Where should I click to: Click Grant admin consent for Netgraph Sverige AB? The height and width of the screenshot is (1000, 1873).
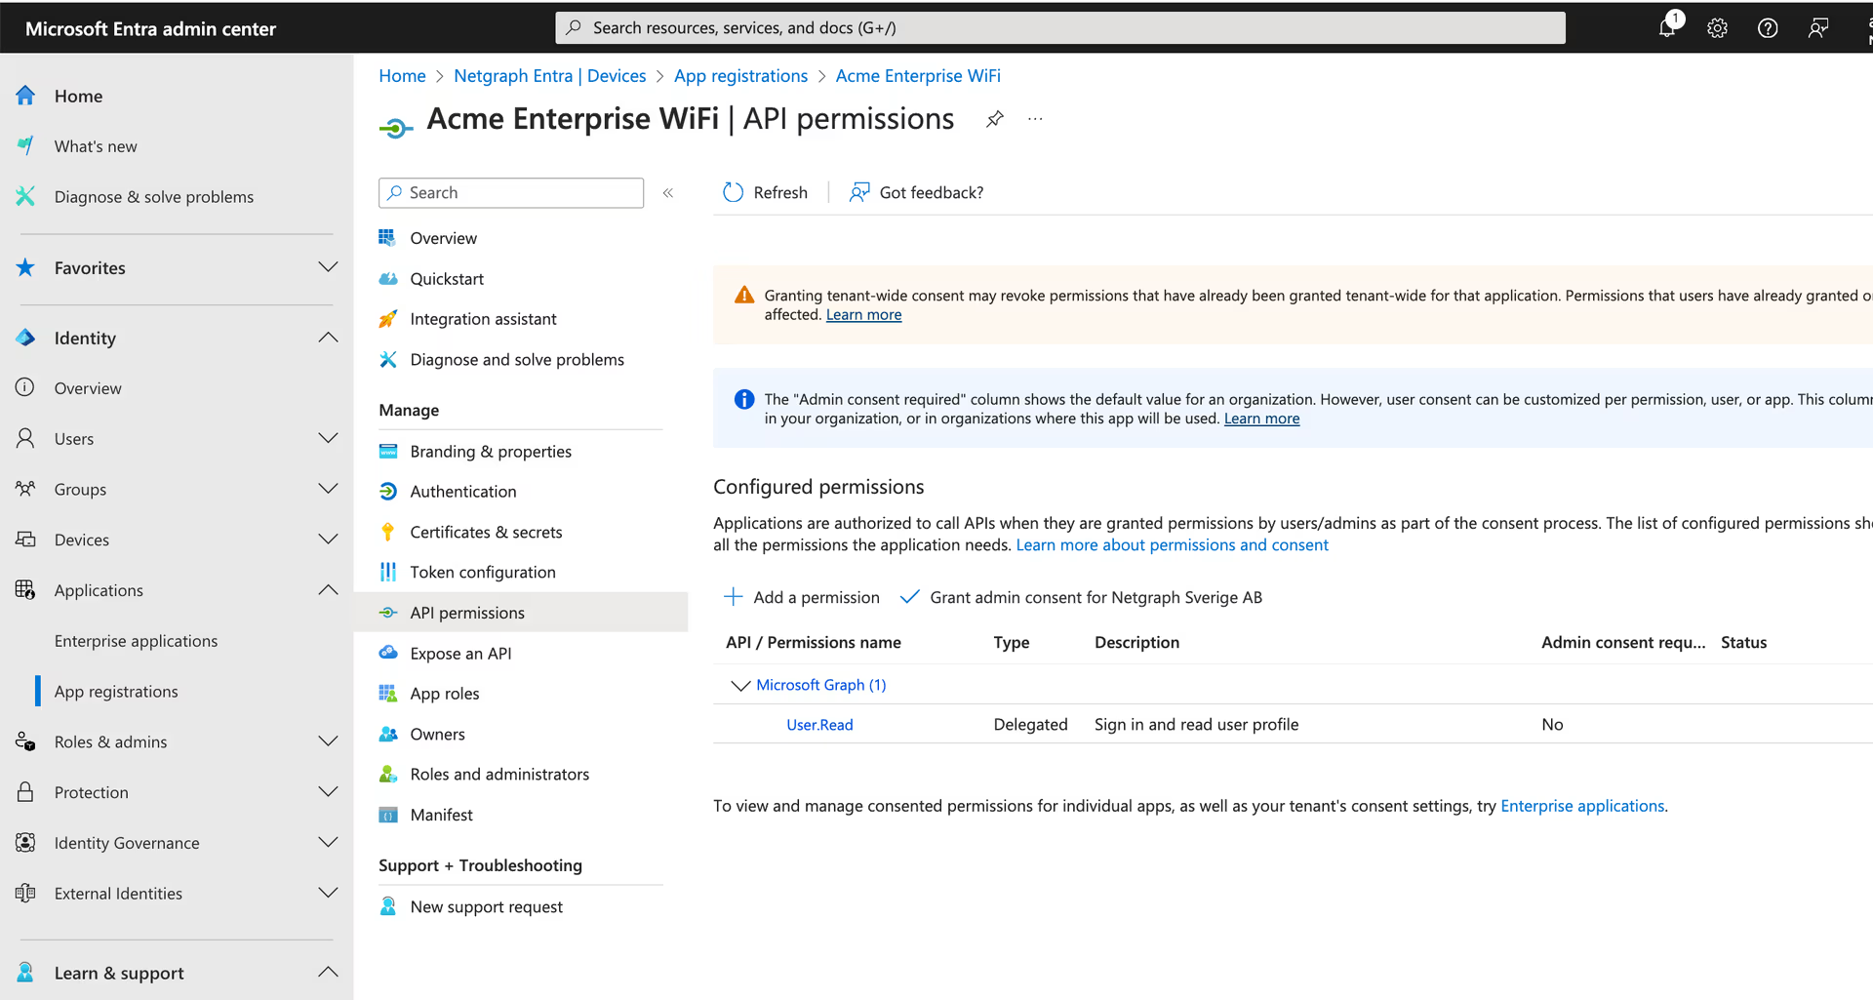pyautogui.click(x=1081, y=597)
